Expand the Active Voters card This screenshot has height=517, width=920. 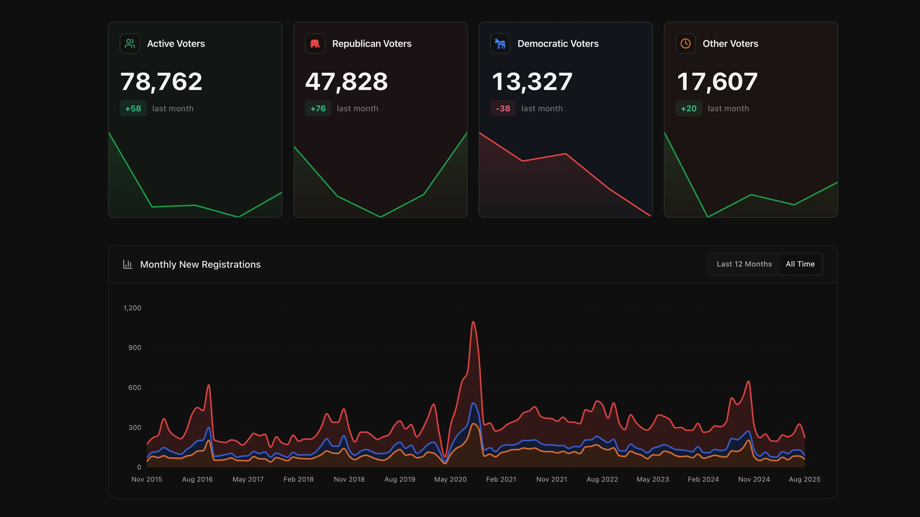point(195,120)
